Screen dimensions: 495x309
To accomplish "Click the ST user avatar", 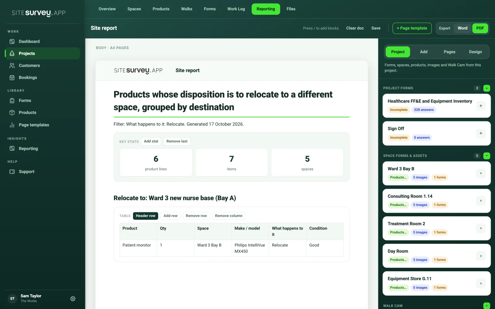I will click(12, 298).
